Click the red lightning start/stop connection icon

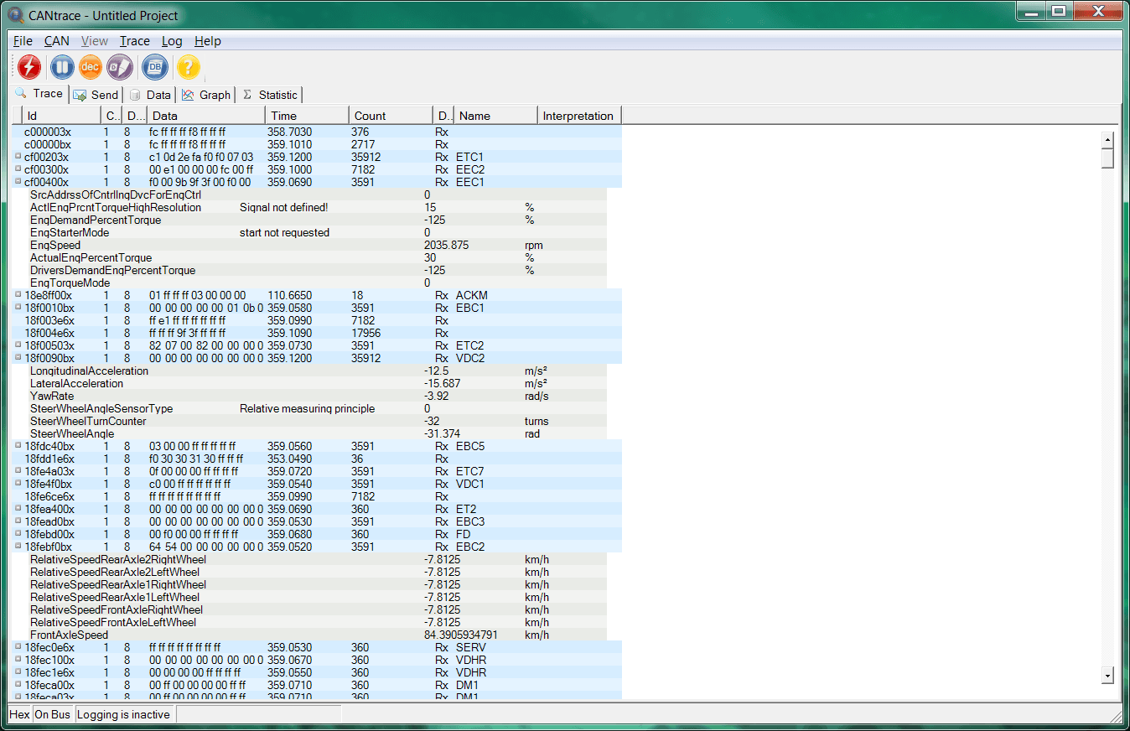(x=29, y=67)
